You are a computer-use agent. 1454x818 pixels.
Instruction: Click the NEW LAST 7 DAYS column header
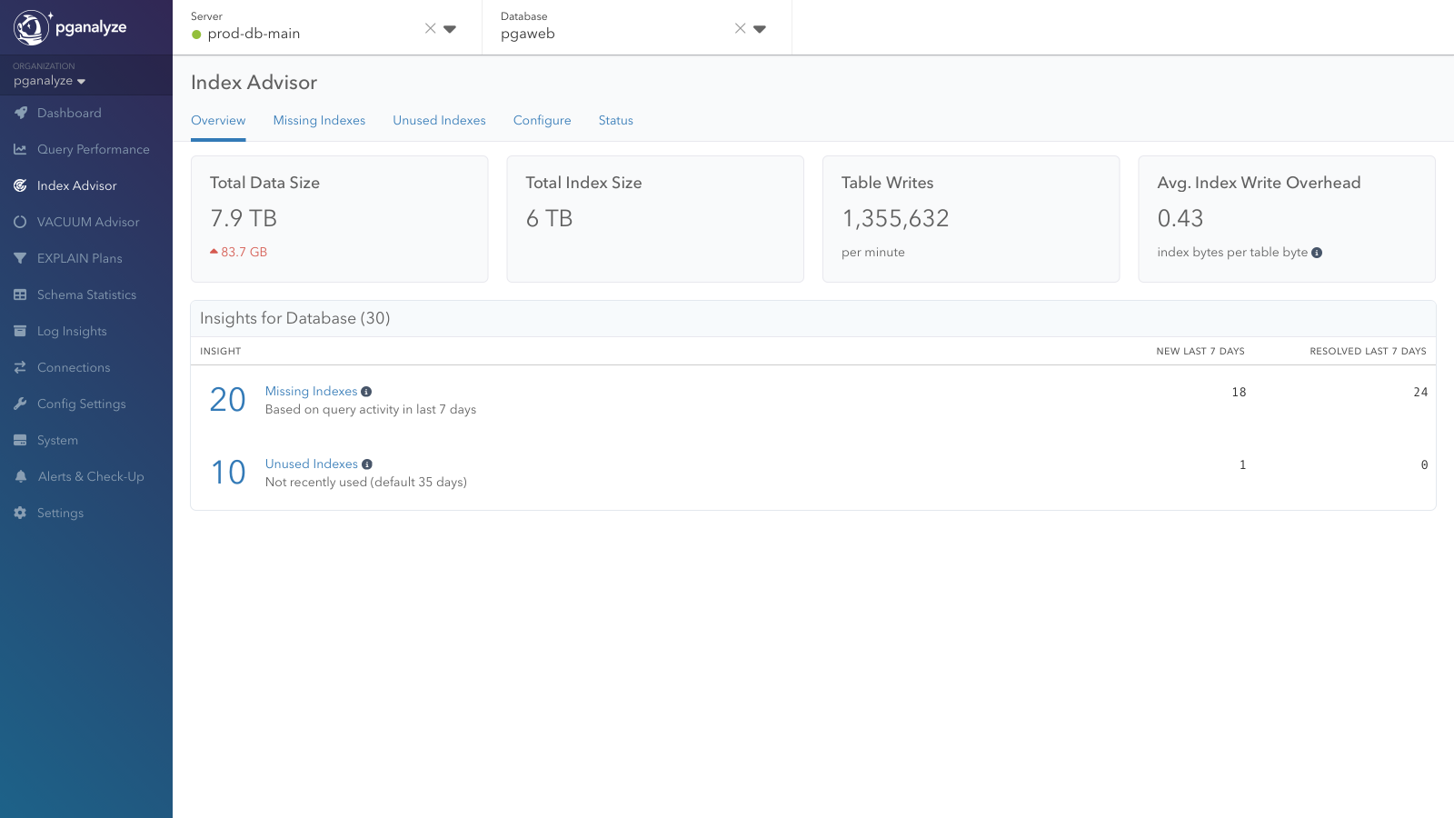point(1200,351)
